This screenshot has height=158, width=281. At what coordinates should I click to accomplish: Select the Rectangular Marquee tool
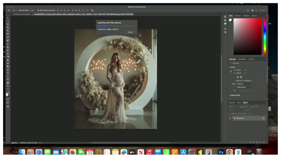tap(8, 21)
